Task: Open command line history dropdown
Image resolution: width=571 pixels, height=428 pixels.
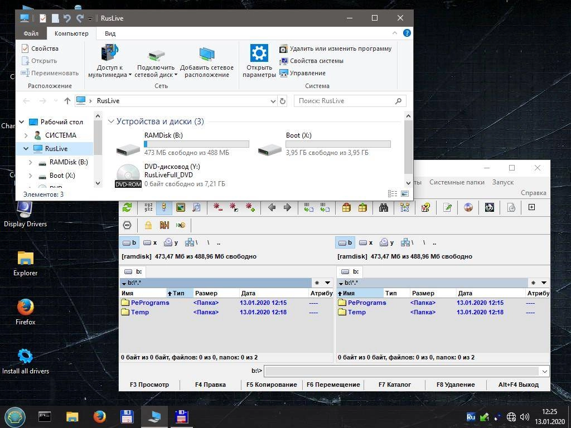Action: point(544,372)
